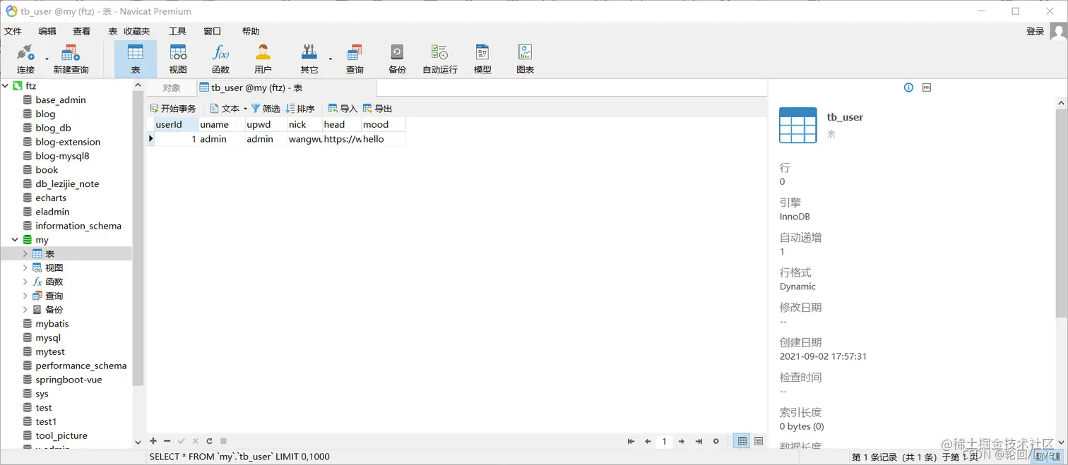This screenshot has height=465, width=1068.
Task: Expand the 视图 views tree node
Action: click(x=25, y=267)
